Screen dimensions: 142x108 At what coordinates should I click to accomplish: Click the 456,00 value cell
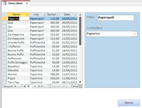click(53, 78)
